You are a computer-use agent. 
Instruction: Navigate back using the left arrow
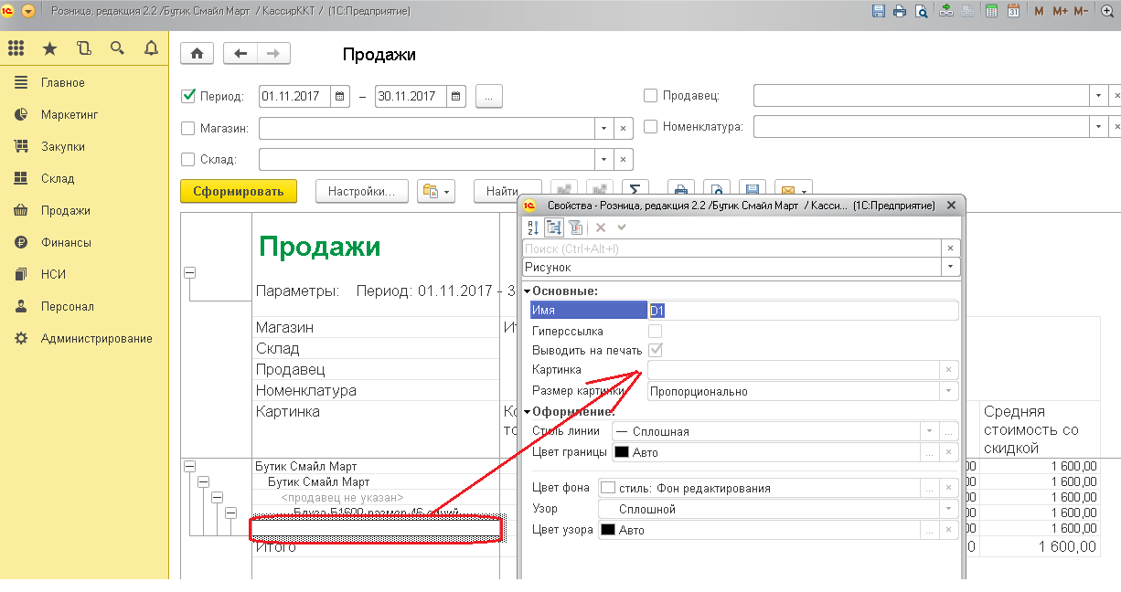(x=241, y=54)
